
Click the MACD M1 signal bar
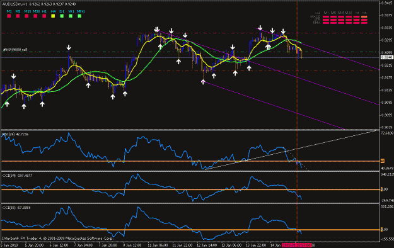point(326,17)
